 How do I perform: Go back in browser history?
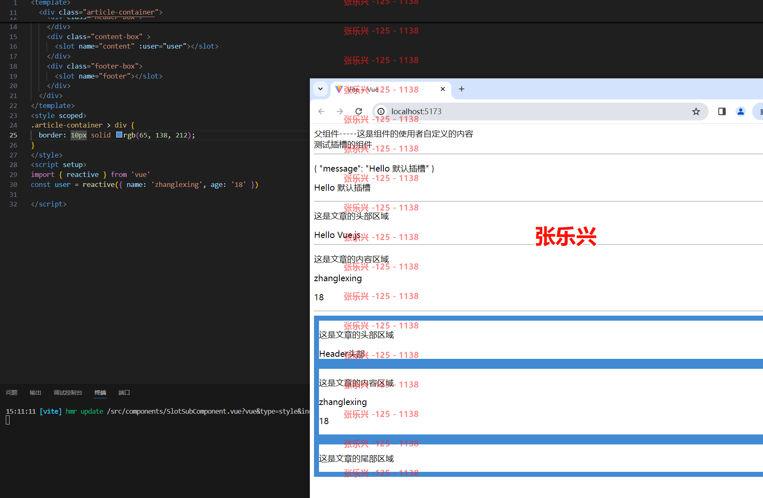tap(321, 111)
